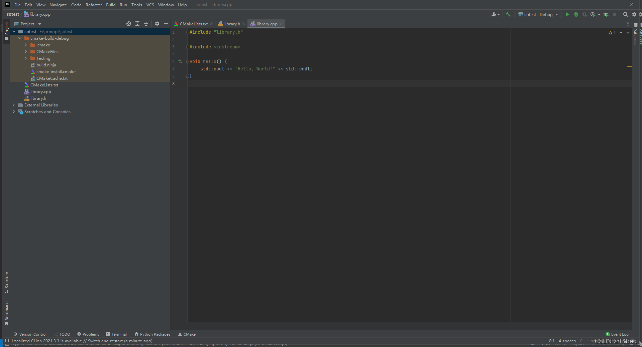Close the library.cpp editor tab
This screenshot has width=642, height=347.
[x=281, y=24]
